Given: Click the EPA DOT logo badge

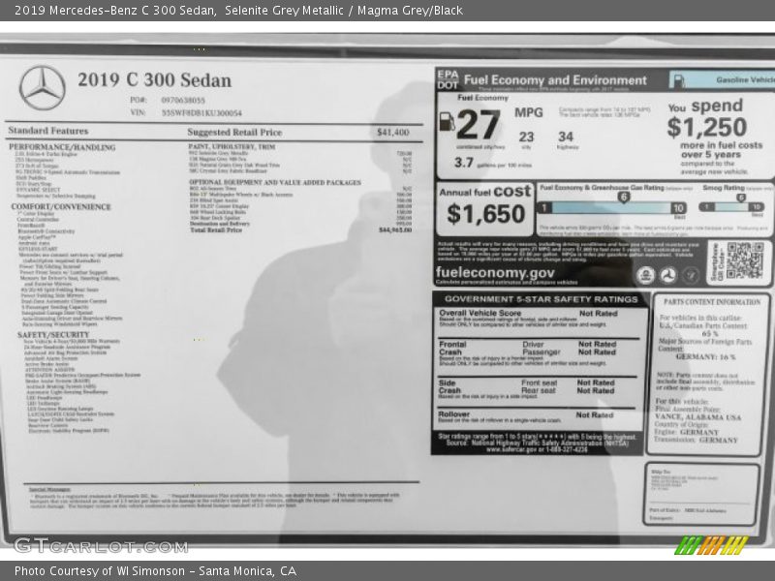Looking at the screenshot, I should coord(448,79).
